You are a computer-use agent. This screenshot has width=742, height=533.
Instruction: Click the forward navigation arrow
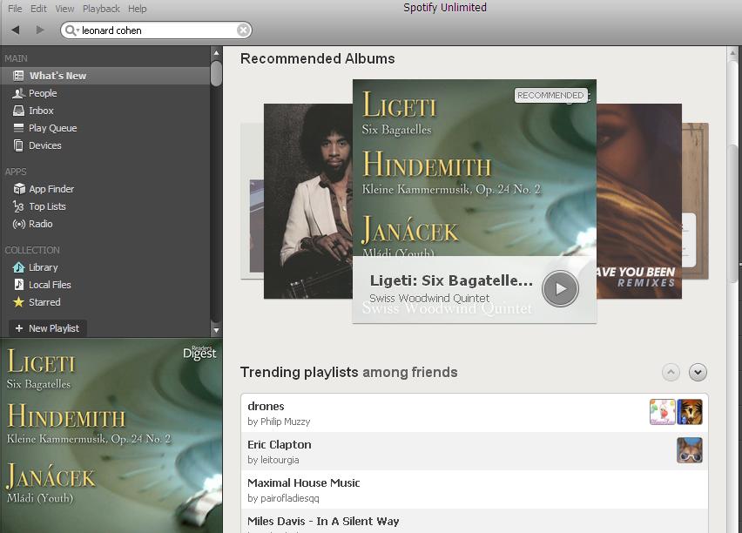coord(40,30)
